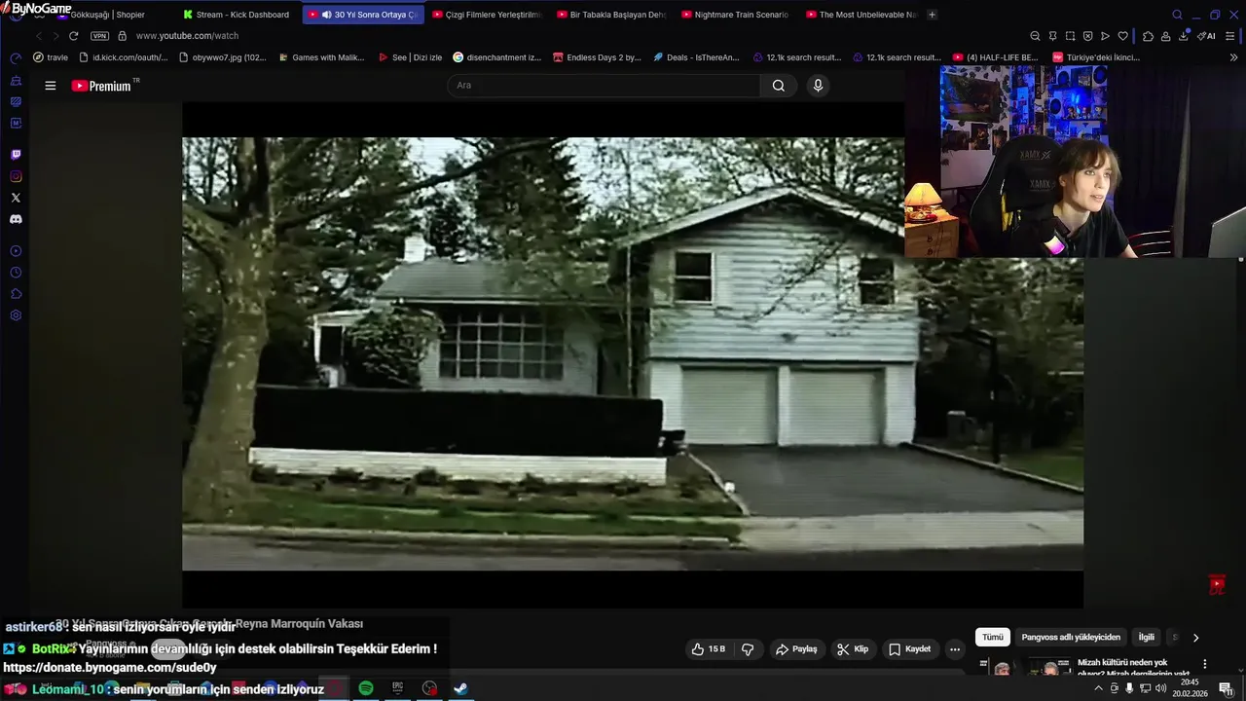1246x701 pixels.
Task: Switch to 'Nightmare Train Scenario' tab
Action: pos(736,15)
